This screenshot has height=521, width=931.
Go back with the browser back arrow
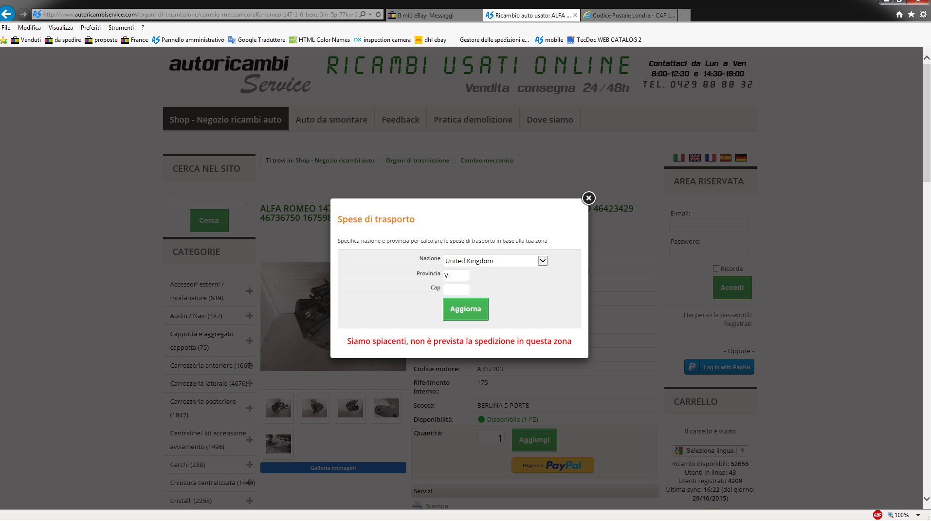pyautogui.click(x=7, y=14)
